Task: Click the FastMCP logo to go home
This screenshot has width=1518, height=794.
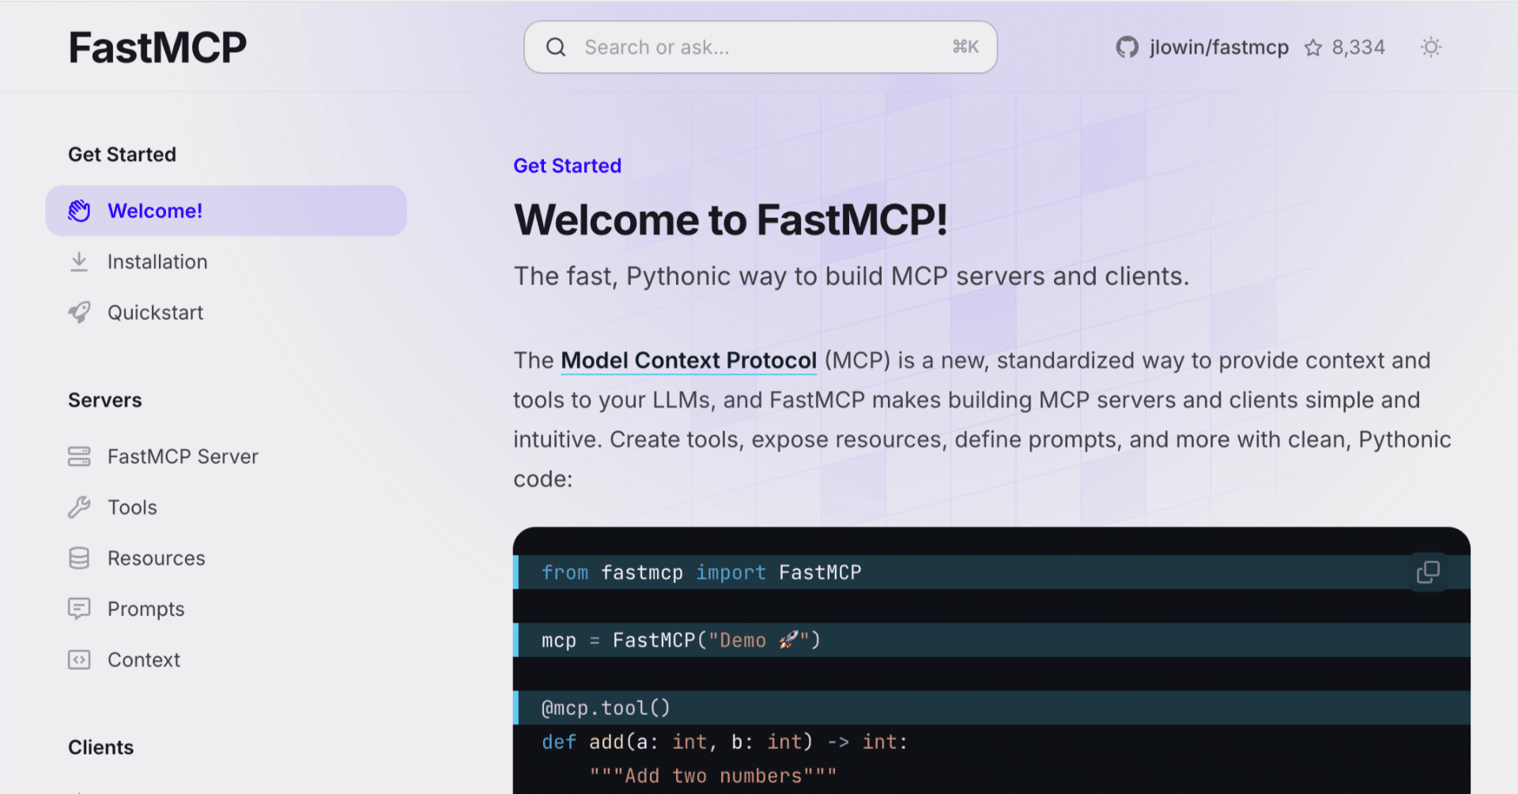Action: (x=157, y=47)
